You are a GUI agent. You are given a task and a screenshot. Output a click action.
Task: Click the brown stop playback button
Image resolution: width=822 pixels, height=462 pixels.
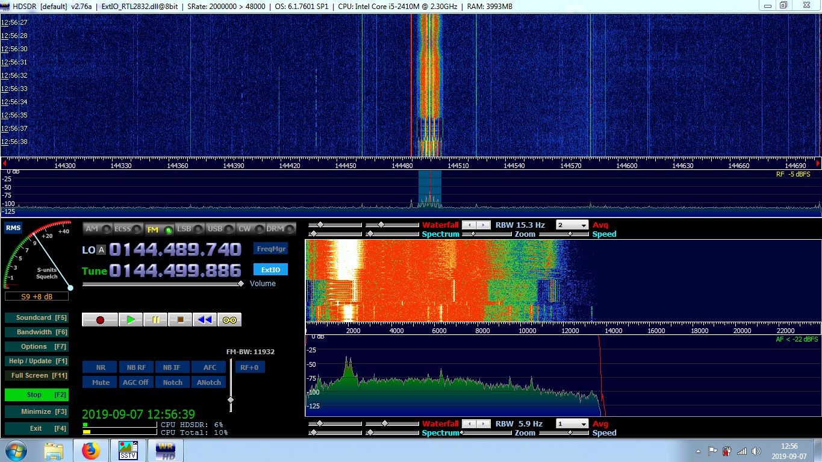180,320
